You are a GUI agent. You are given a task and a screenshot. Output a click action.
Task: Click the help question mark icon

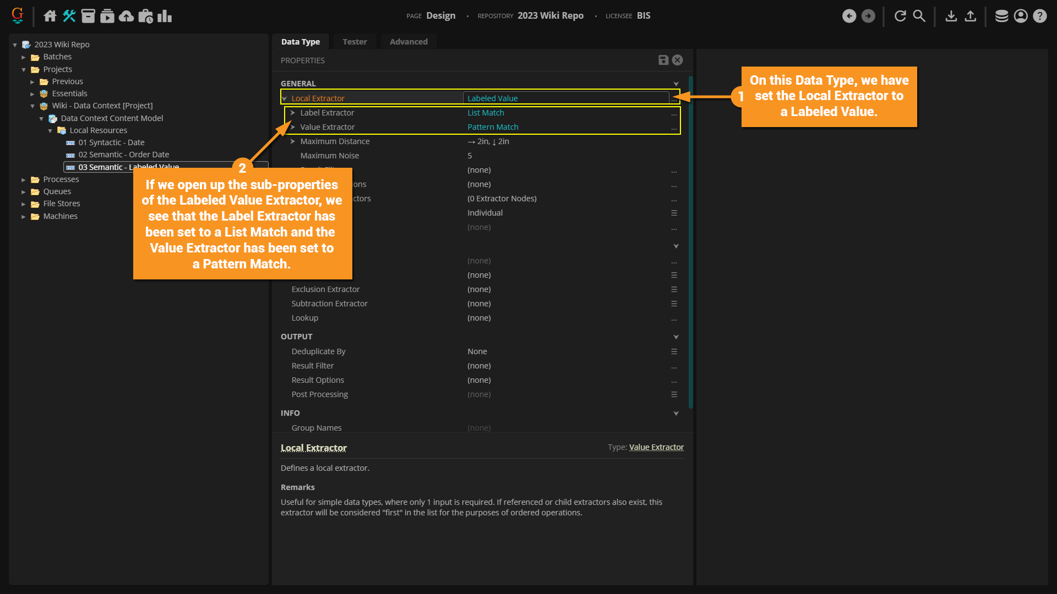pyautogui.click(x=1039, y=16)
